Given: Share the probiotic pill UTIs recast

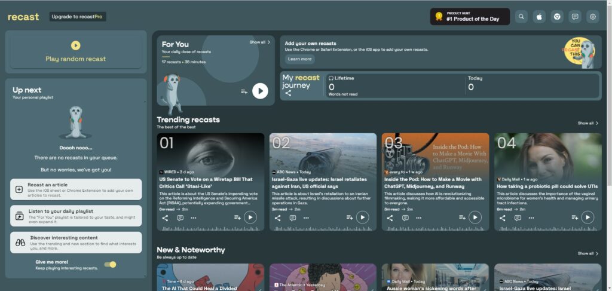Looking at the screenshot, I should (502, 218).
